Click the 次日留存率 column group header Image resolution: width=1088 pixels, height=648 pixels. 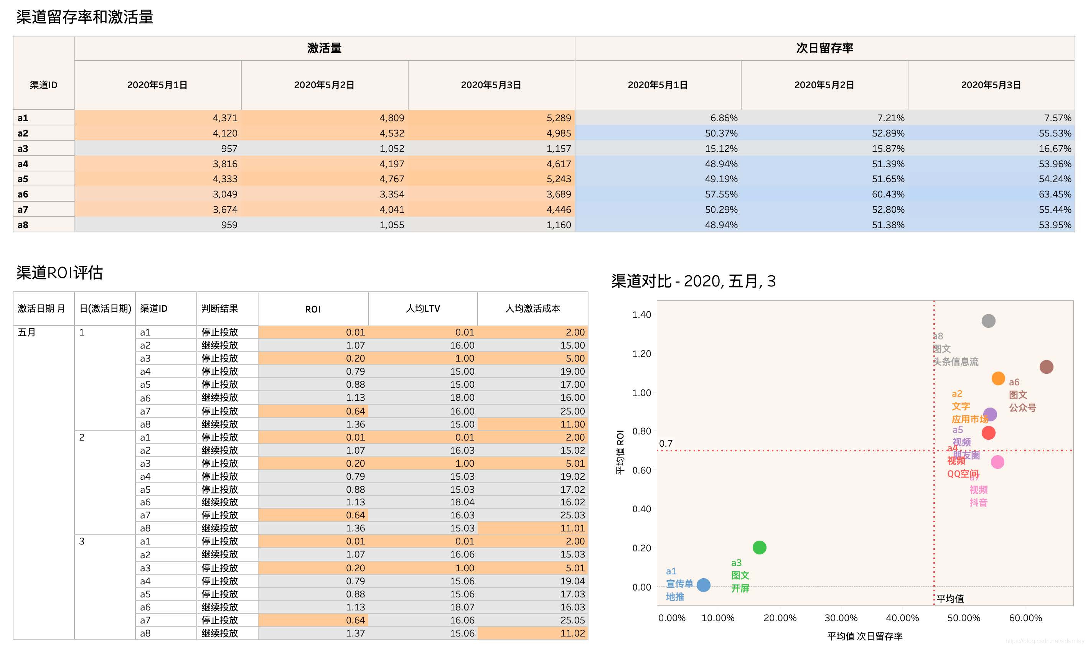[x=824, y=48]
